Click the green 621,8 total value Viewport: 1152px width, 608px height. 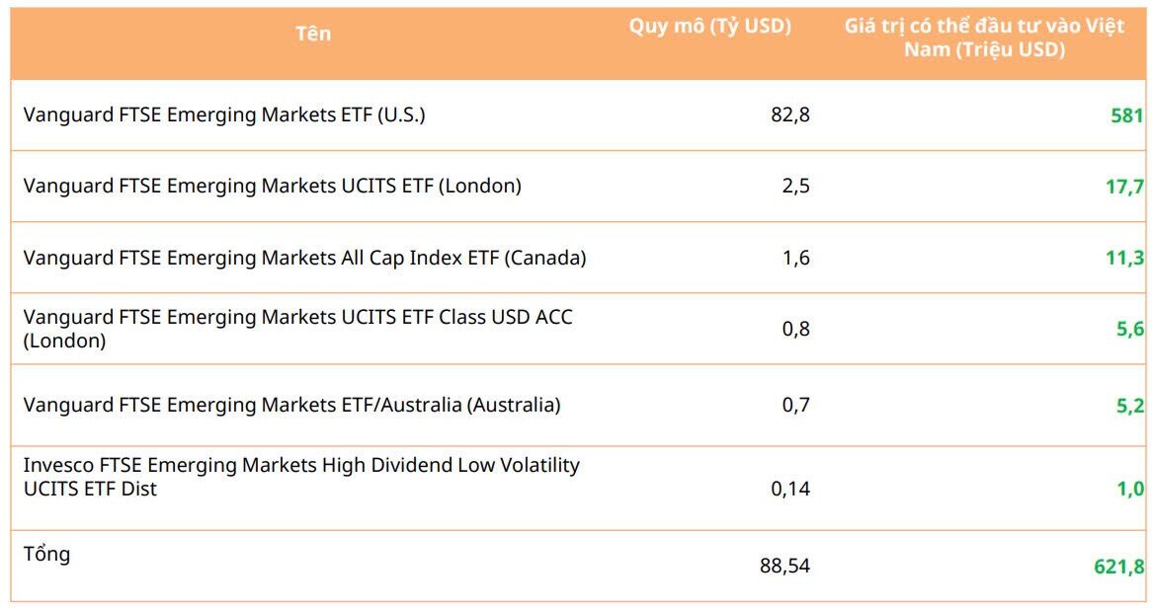tap(1119, 567)
